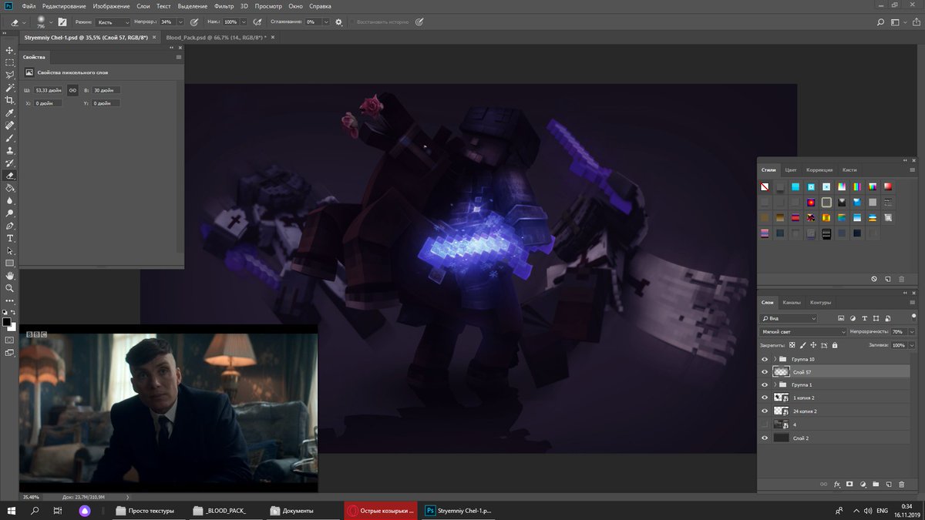The image size is (925, 520).
Task: Select the Healing Brush tool
Action: coord(10,126)
